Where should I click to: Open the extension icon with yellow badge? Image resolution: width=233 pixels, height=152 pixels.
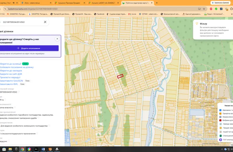227,9
